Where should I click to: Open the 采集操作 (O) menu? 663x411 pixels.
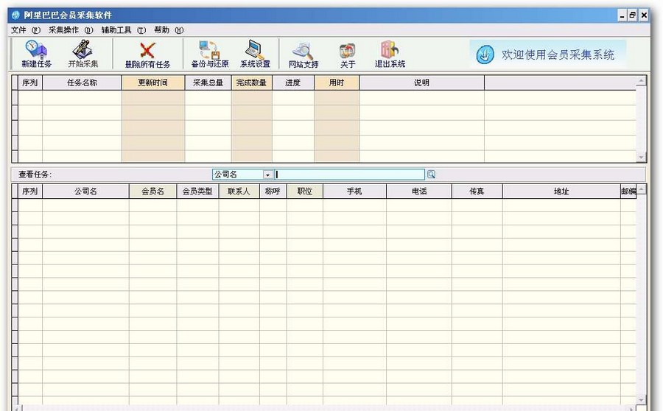click(x=71, y=30)
